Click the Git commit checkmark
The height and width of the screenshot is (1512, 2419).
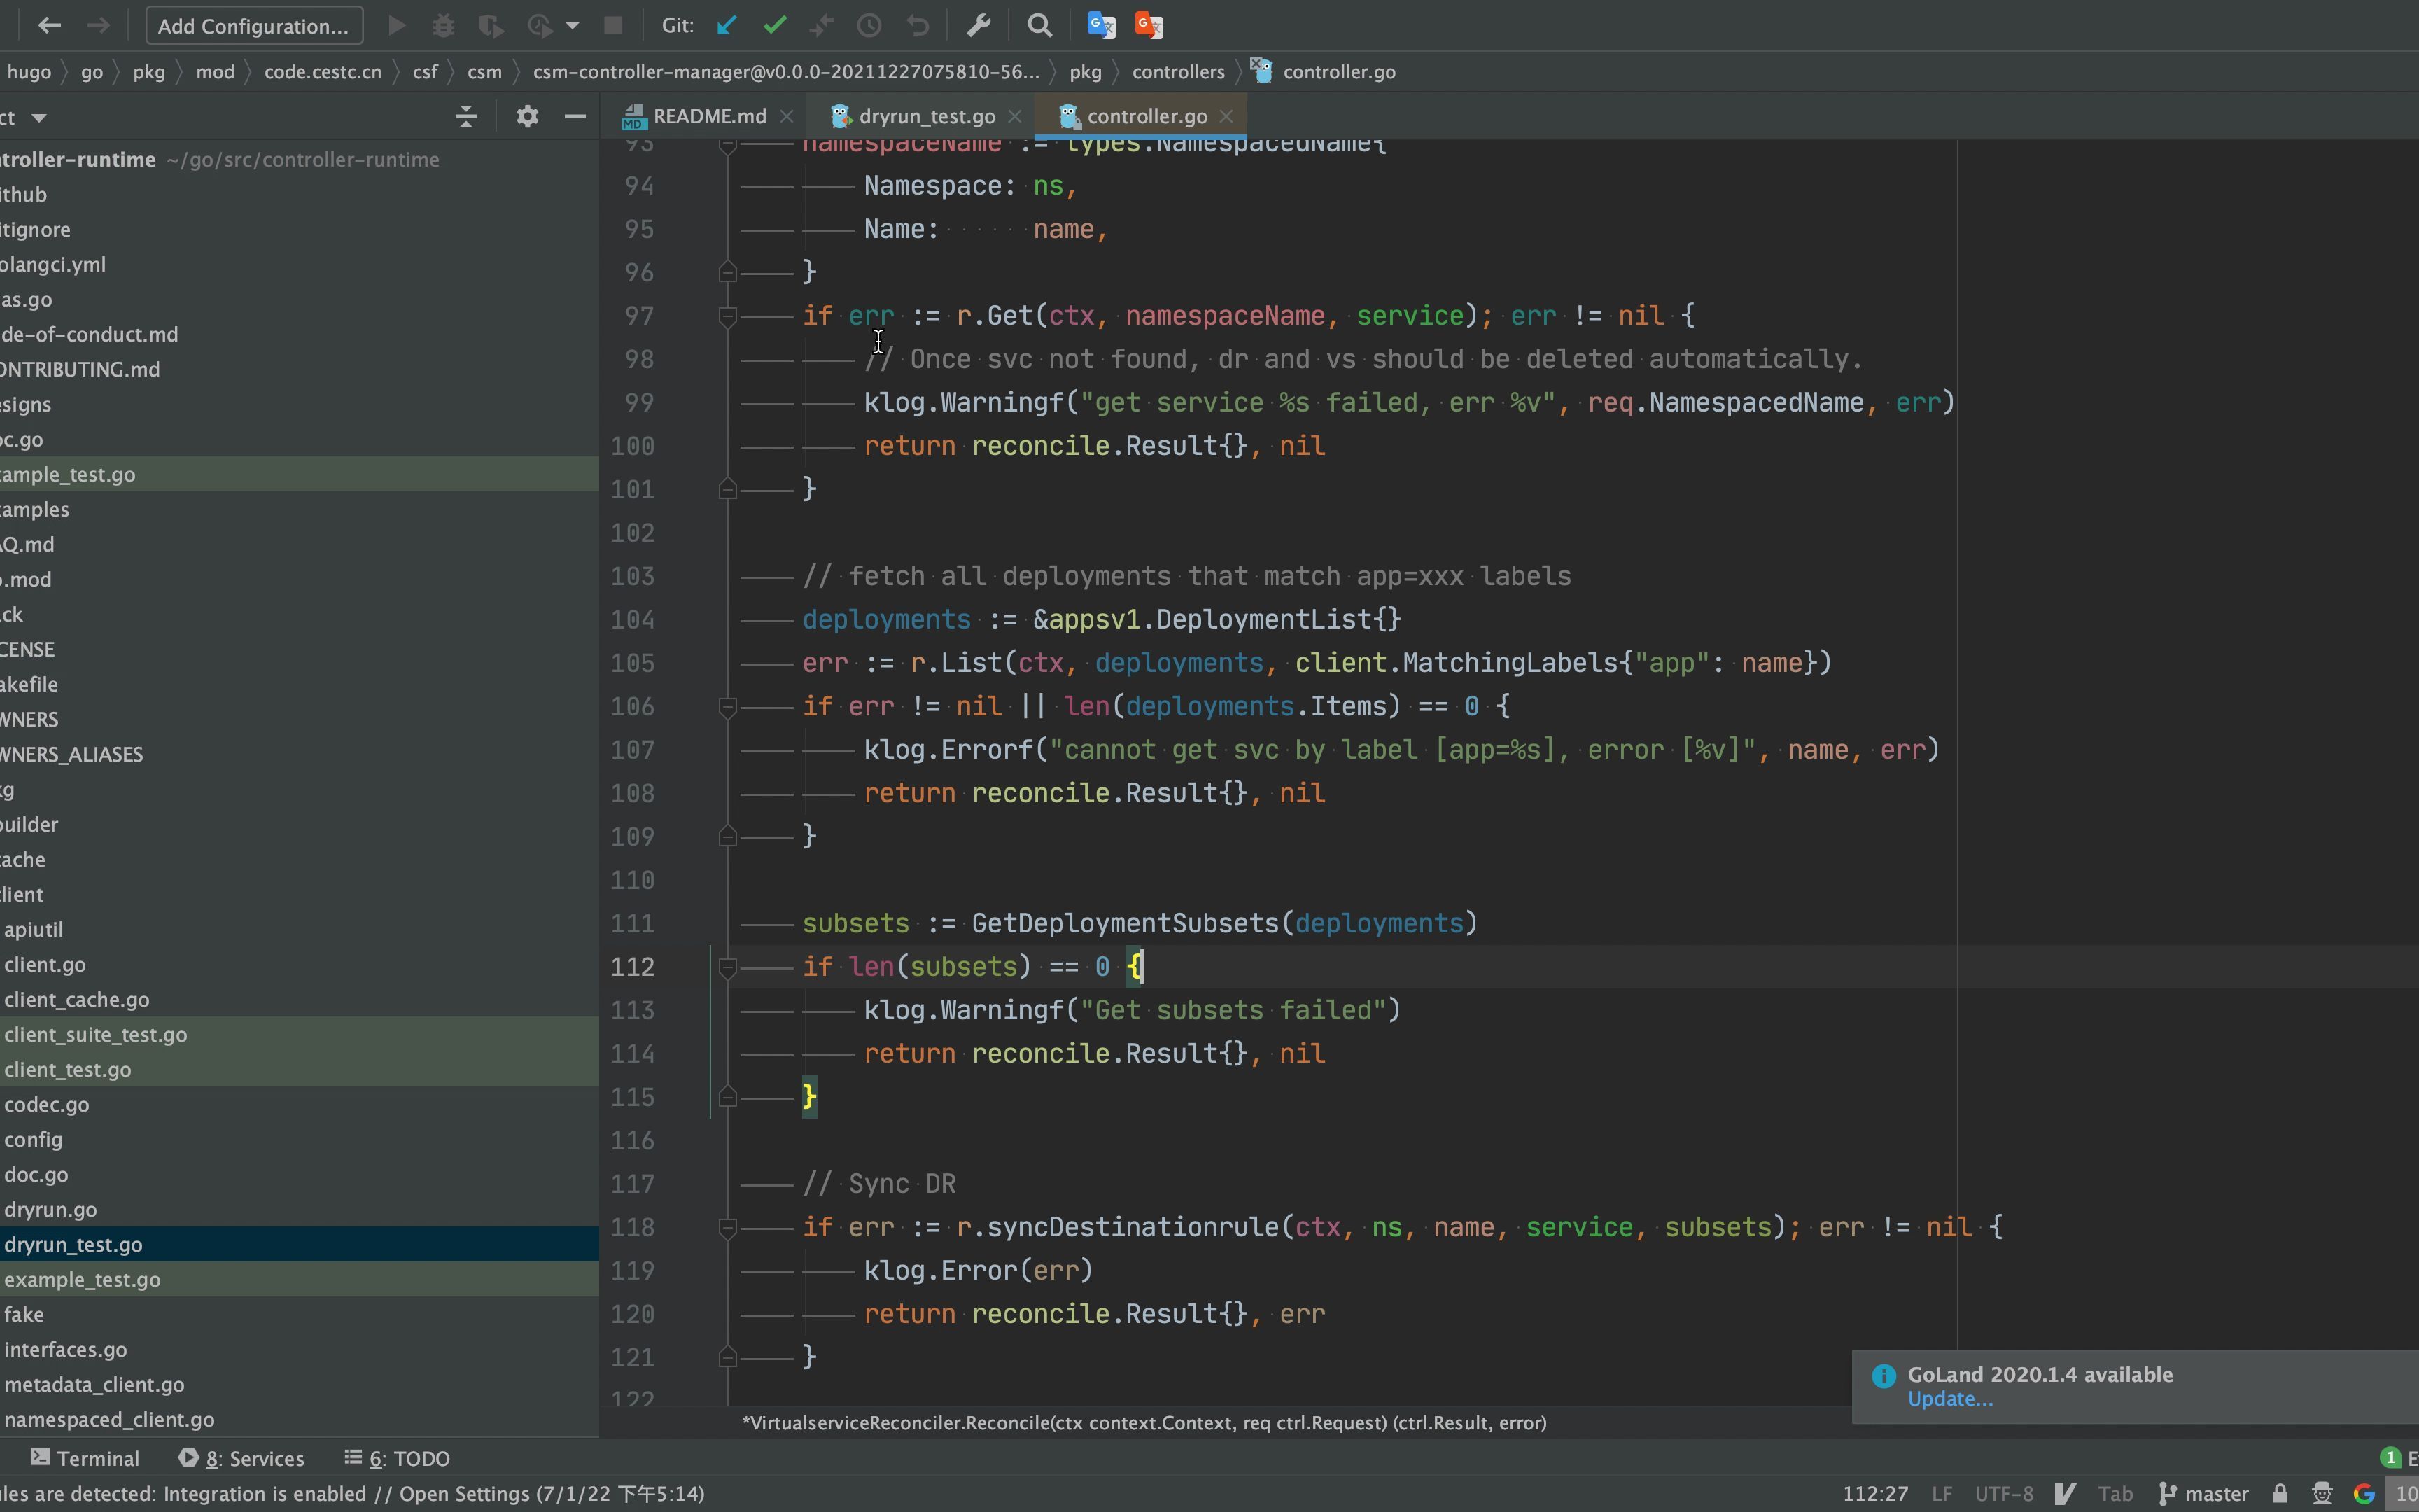click(x=775, y=26)
